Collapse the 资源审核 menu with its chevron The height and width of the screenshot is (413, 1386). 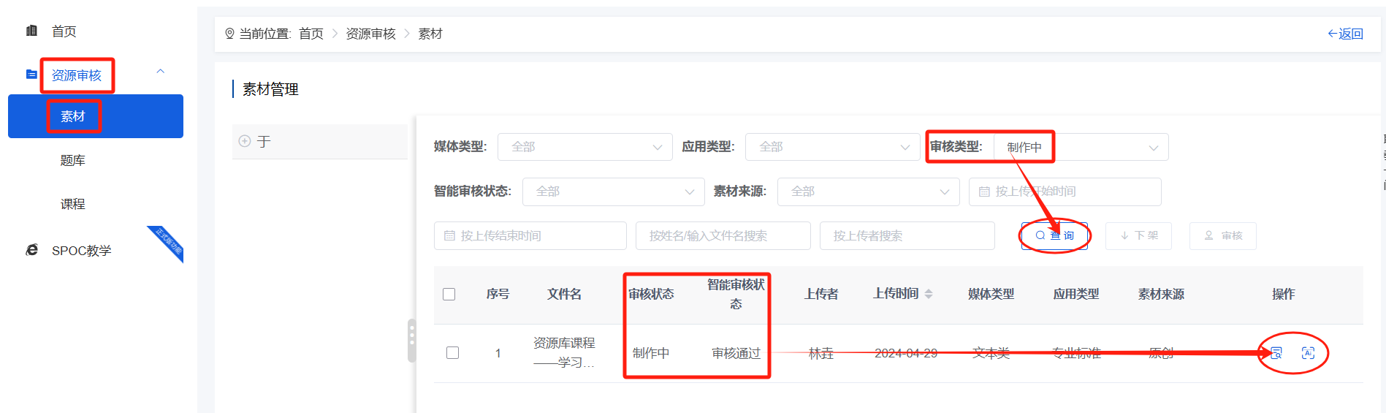point(161,72)
